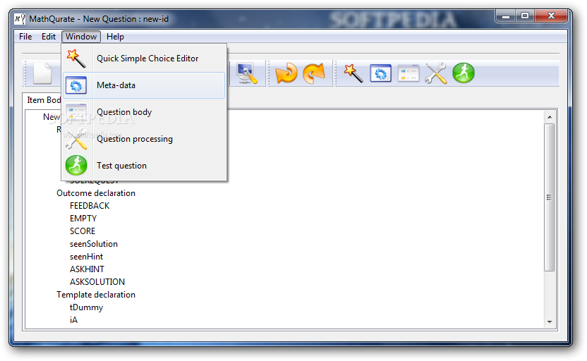Close the MathQurate window
This screenshot has width=587, height=361.
coord(551,16)
